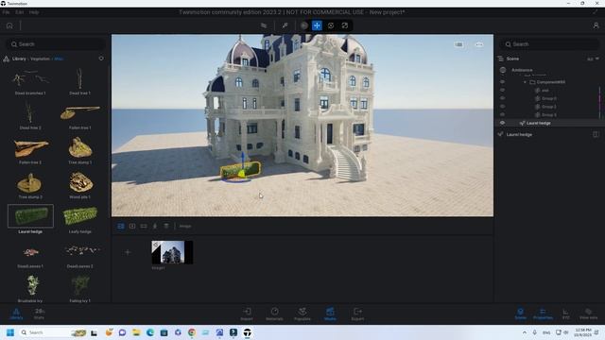The width and height of the screenshot is (605, 340).
Task: Select the Wood pile 1 asset
Action: [x=79, y=185]
